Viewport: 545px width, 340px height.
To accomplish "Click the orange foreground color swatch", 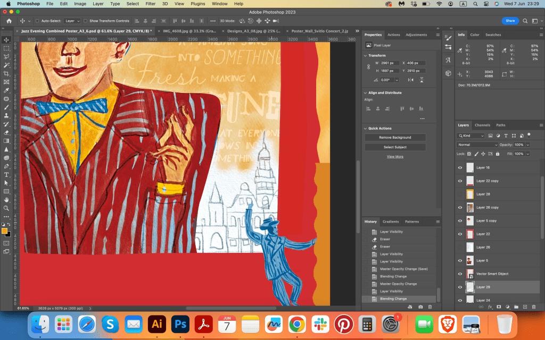I will [5, 231].
